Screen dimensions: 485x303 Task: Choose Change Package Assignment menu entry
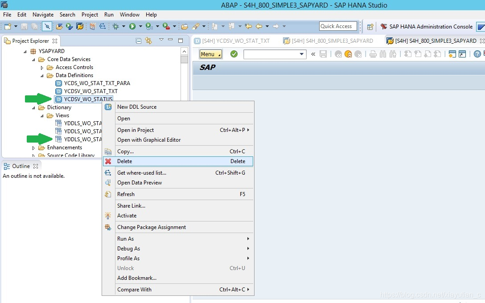pyautogui.click(x=178, y=227)
